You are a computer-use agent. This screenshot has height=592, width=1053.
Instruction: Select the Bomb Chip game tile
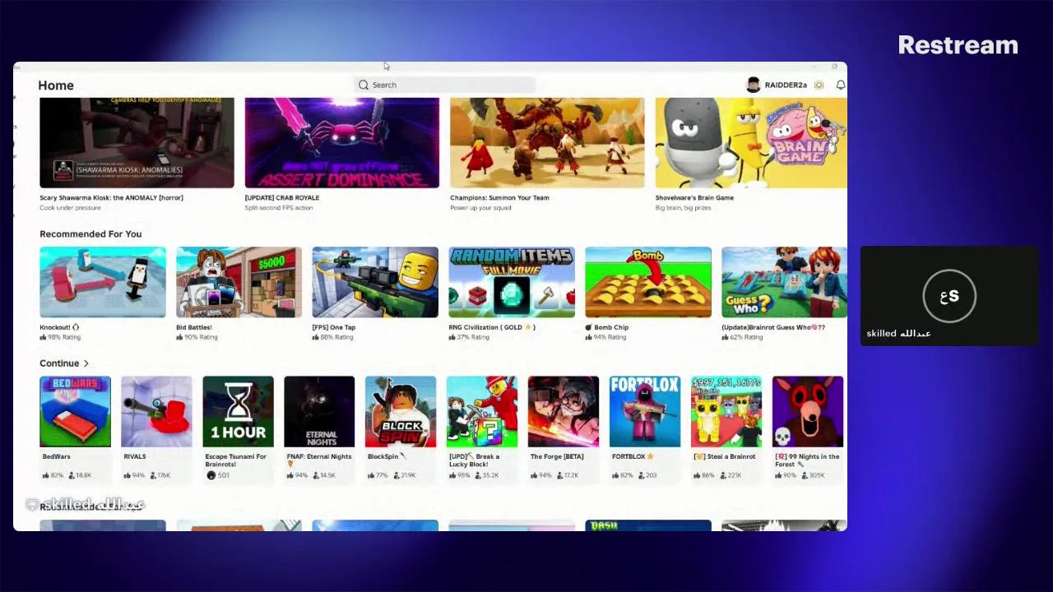(x=648, y=282)
